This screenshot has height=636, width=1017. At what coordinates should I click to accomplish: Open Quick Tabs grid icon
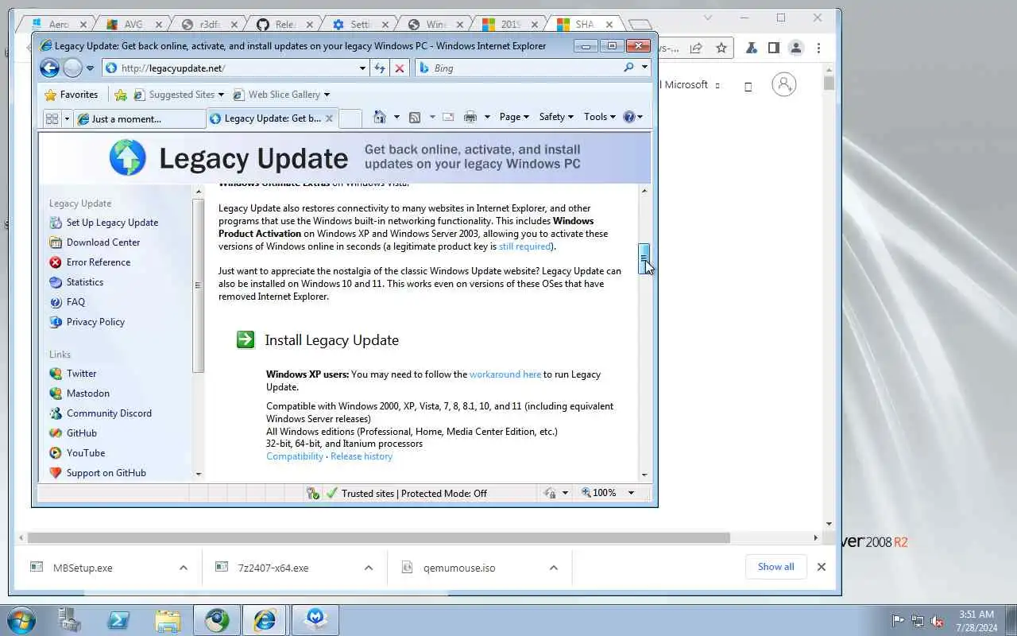point(52,118)
